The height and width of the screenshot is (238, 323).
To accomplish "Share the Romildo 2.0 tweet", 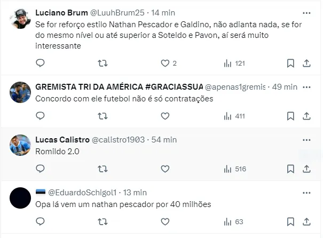I will click(x=306, y=169).
